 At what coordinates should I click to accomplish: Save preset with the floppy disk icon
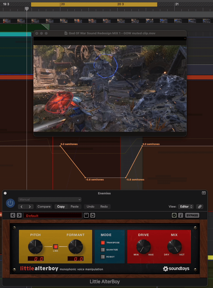(86, 215)
